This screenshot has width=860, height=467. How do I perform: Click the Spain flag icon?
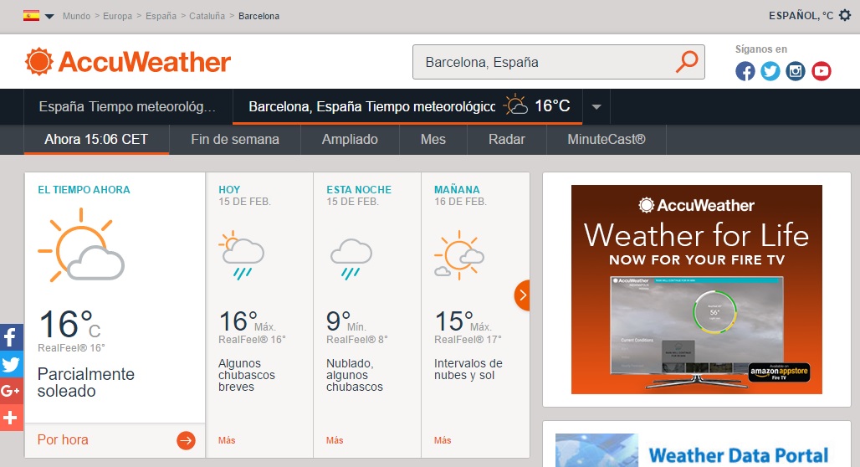31,15
